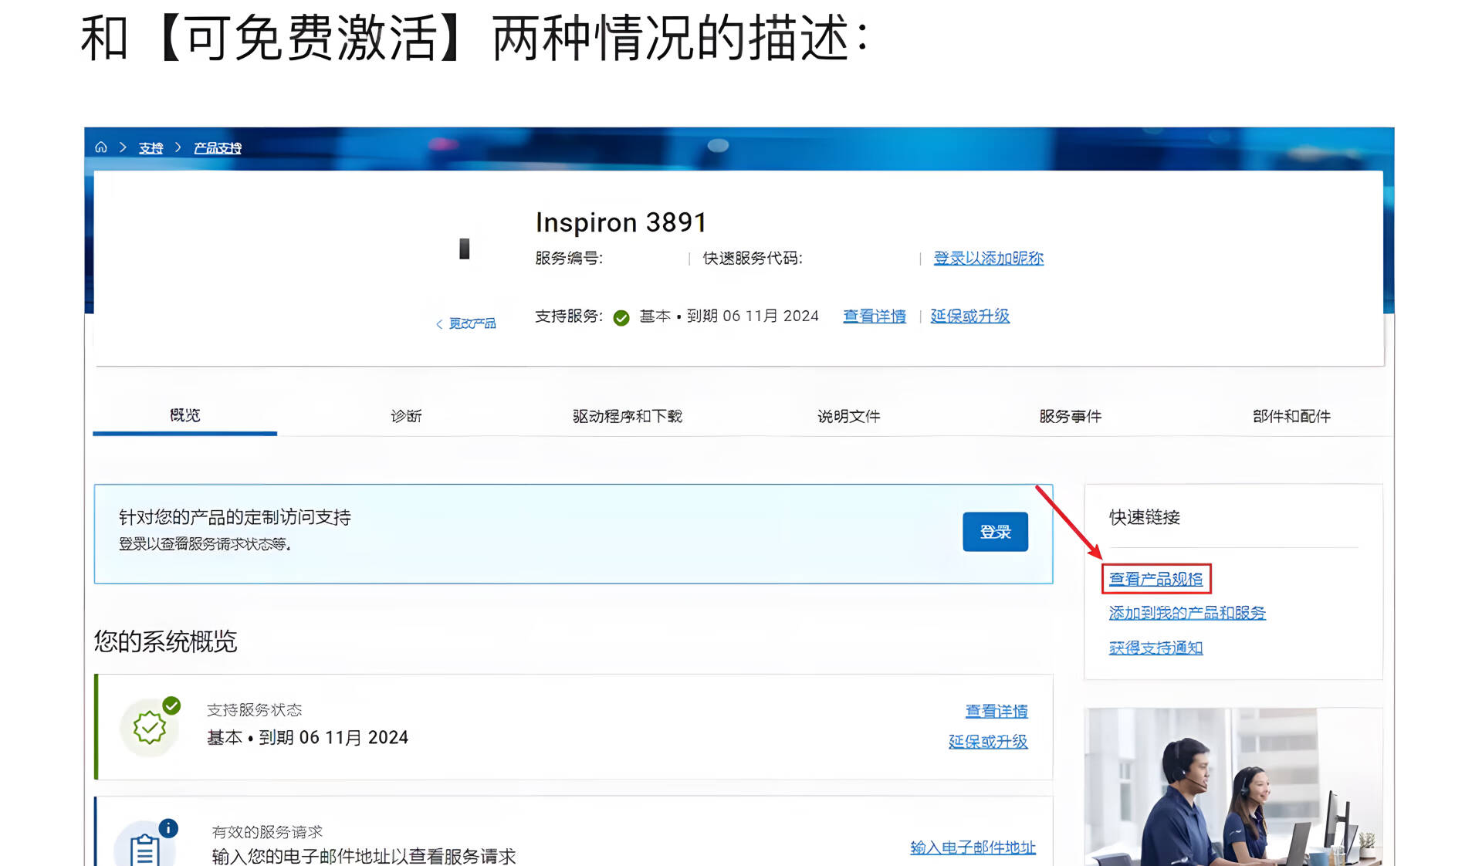Click 延保或升级 in the support status card

[988, 741]
